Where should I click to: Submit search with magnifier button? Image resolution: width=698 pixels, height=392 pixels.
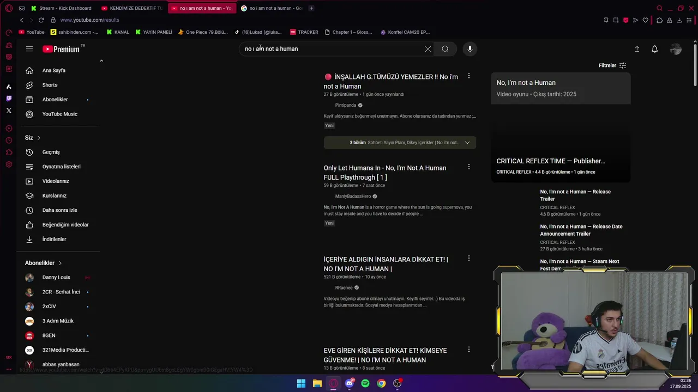445,49
